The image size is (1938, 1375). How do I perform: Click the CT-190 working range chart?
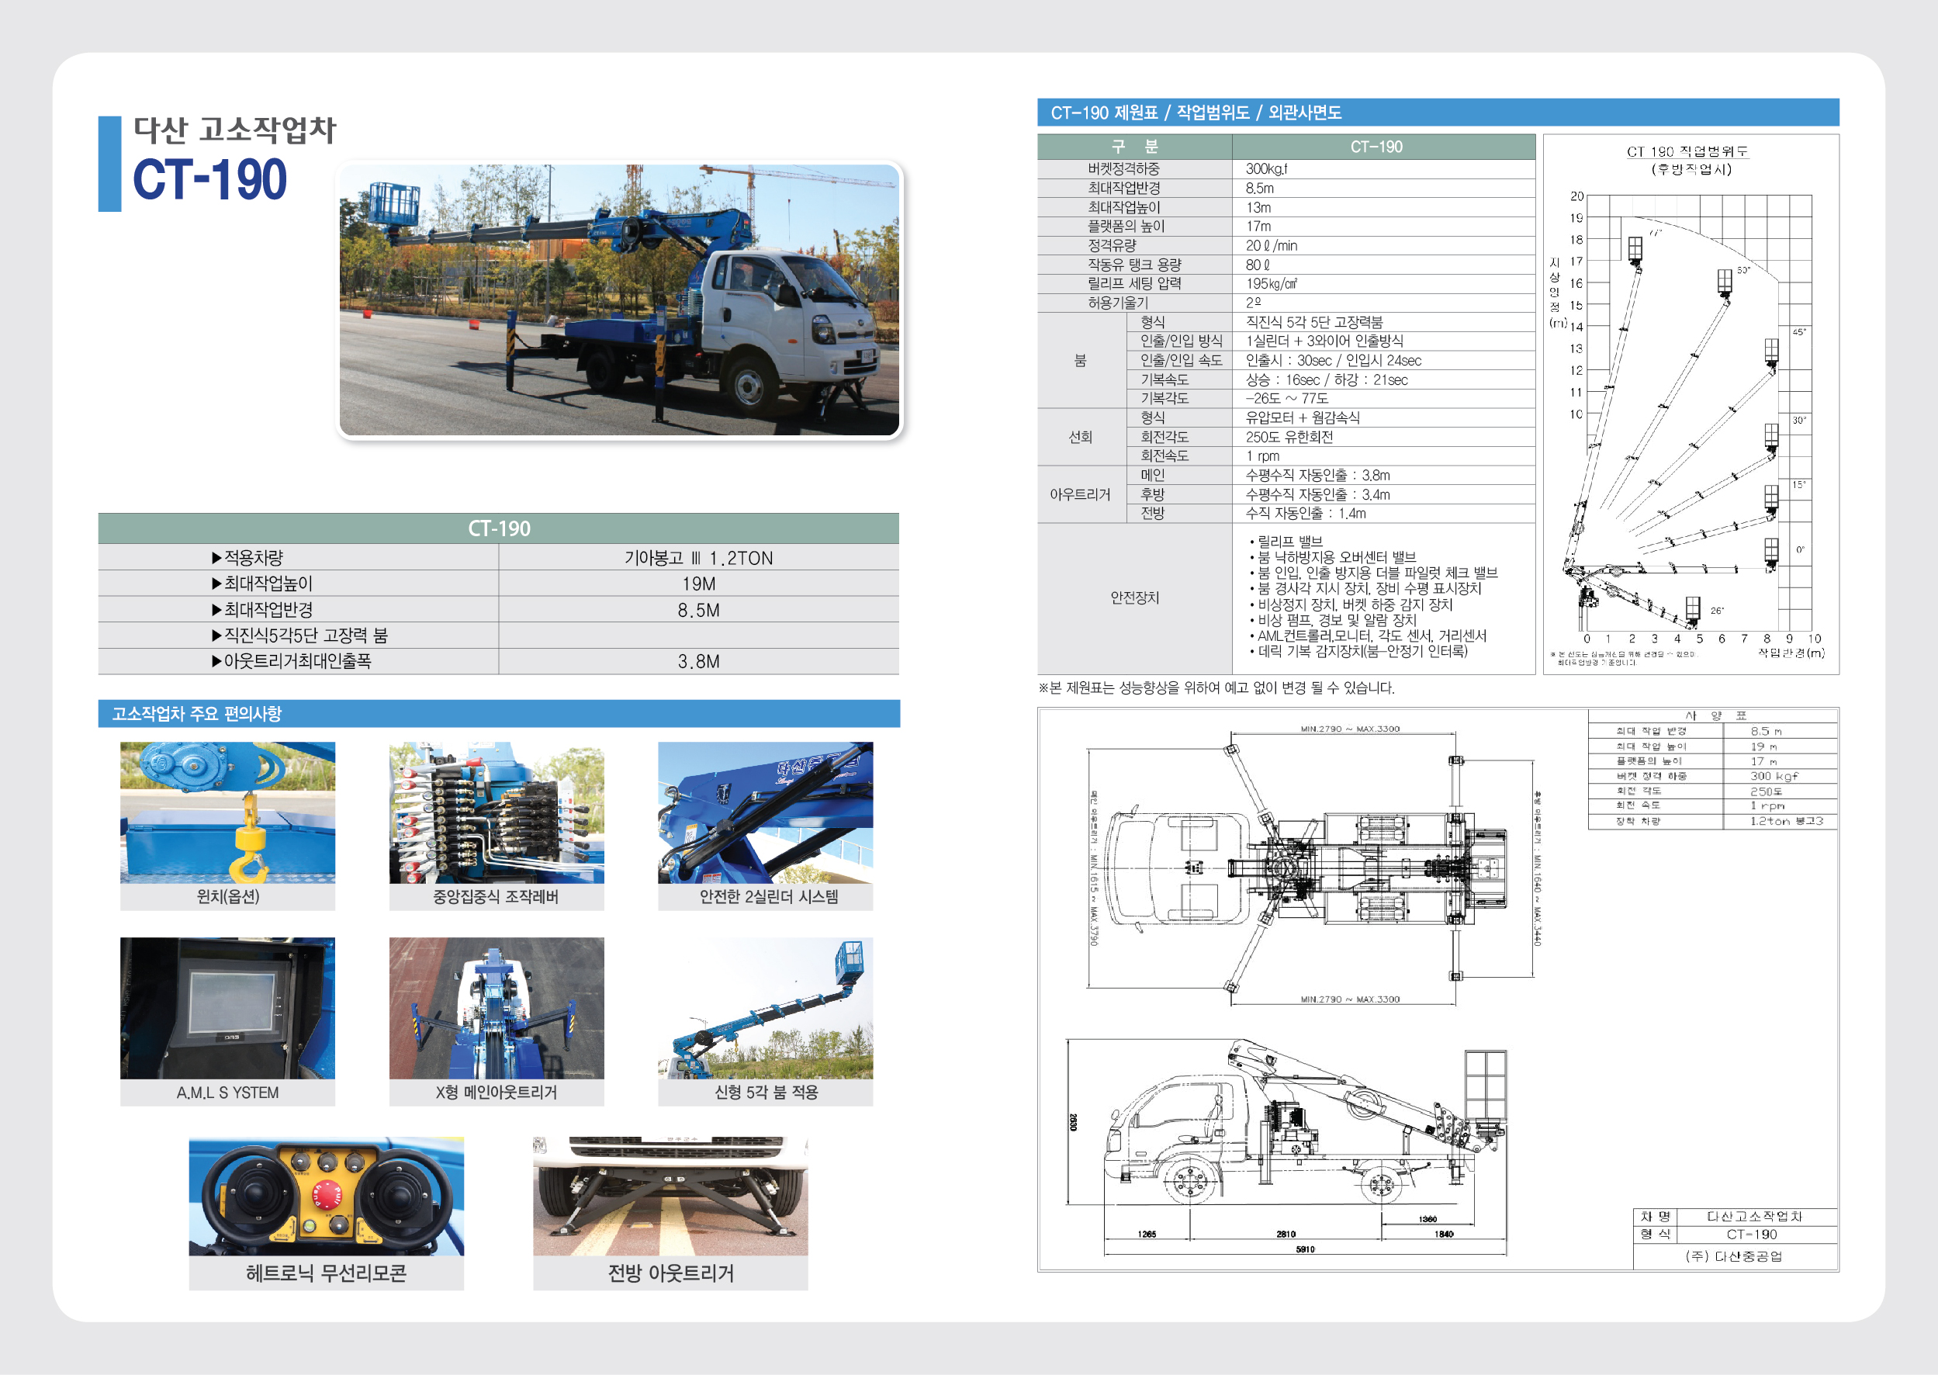point(1690,403)
